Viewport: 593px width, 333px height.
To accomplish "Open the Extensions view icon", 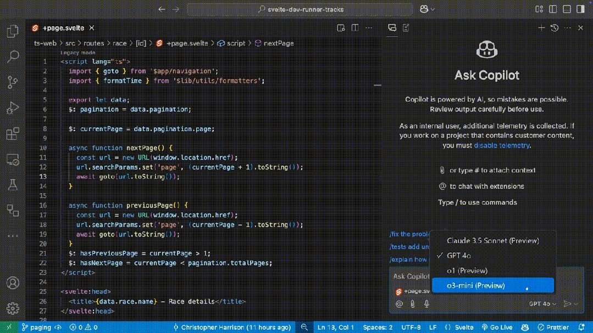I will 12,134.
